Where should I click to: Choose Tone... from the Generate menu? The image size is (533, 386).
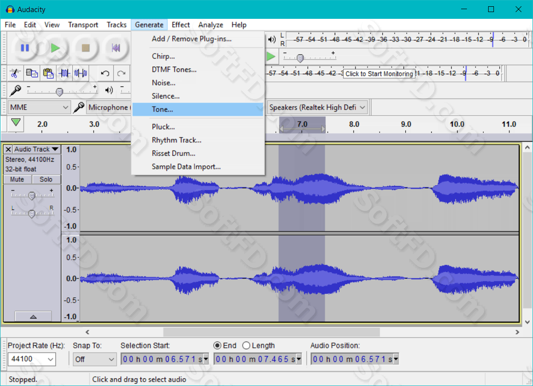point(197,109)
